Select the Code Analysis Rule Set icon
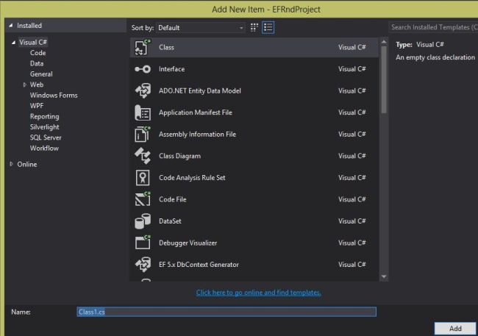The width and height of the screenshot is (478, 336). pyautogui.click(x=143, y=178)
